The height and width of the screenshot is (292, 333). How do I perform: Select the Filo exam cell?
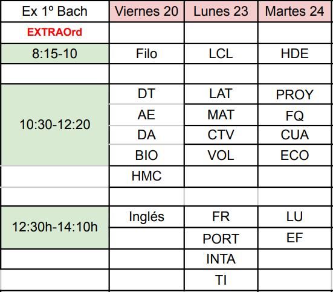tap(146, 54)
